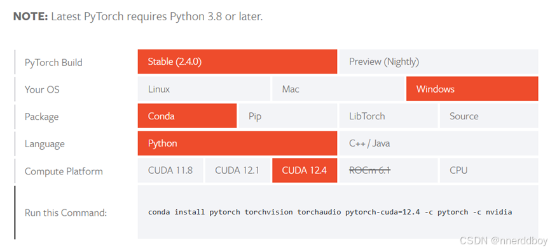Pick Mac as the operating system
Viewport: 550px width, 250px height.
(338, 89)
